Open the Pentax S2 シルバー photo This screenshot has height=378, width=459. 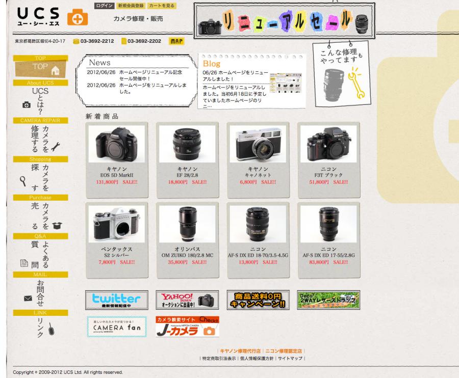pyautogui.click(x=116, y=224)
